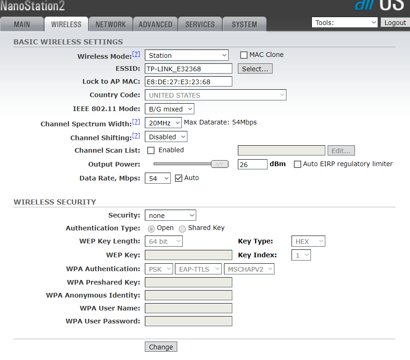The image size is (410, 360).
Task: Select the Open authentication radio button
Action: coord(151,229)
